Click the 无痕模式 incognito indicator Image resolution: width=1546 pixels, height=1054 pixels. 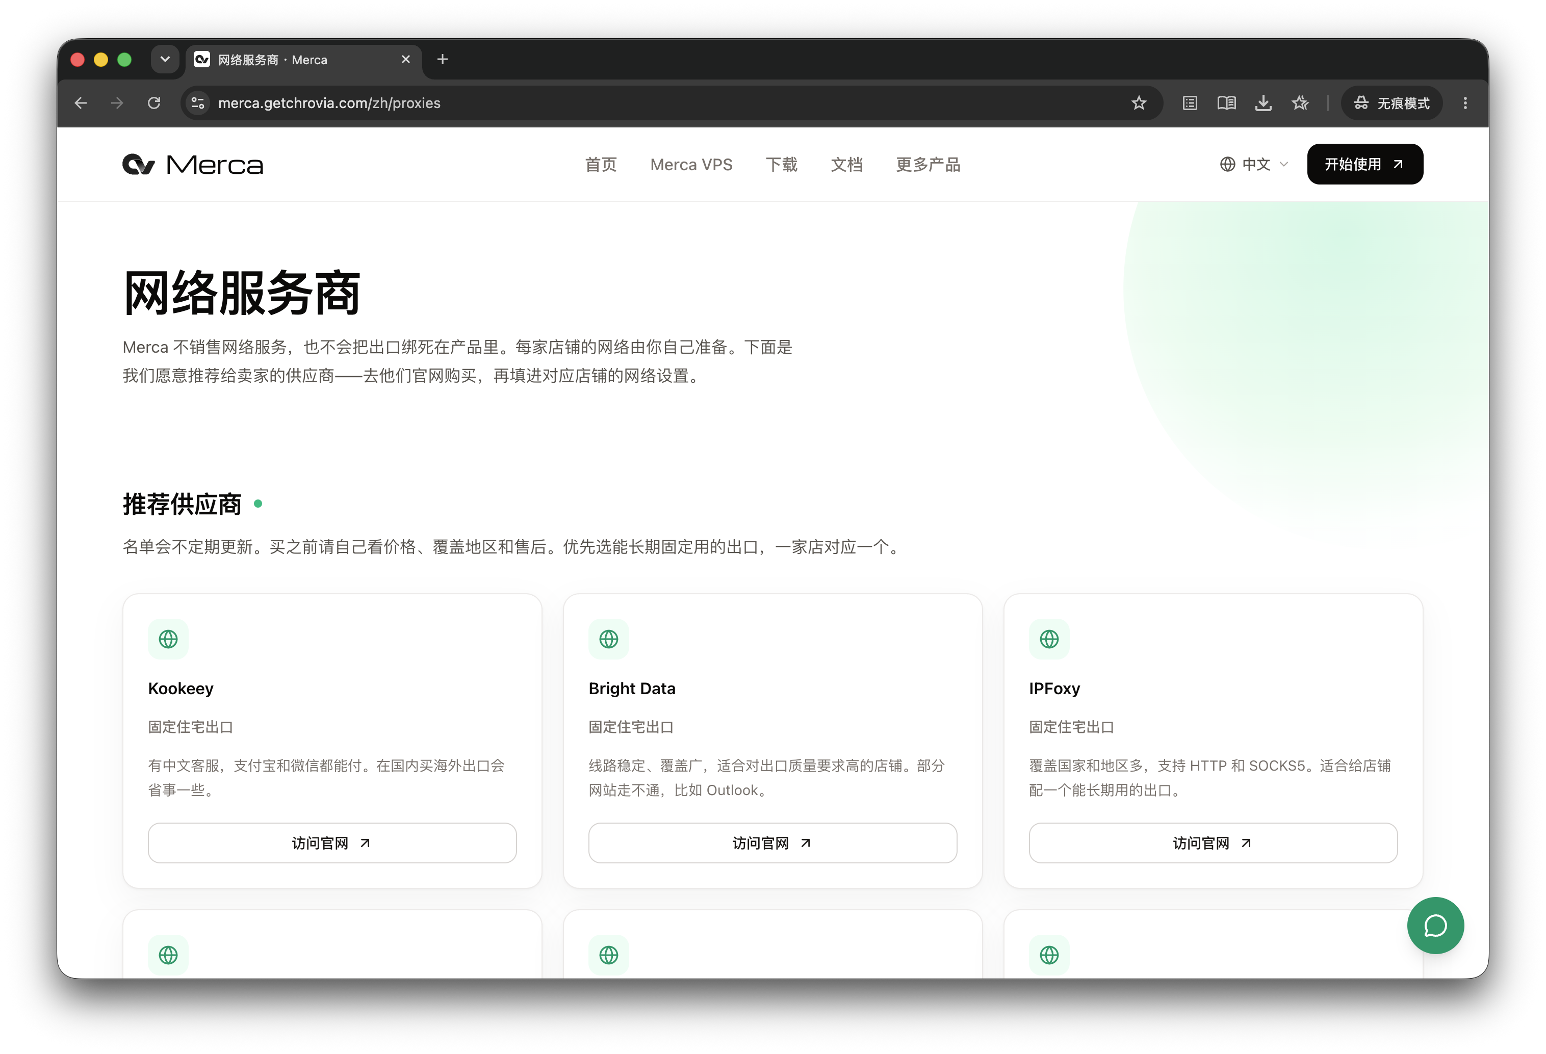click(1392, 103)
